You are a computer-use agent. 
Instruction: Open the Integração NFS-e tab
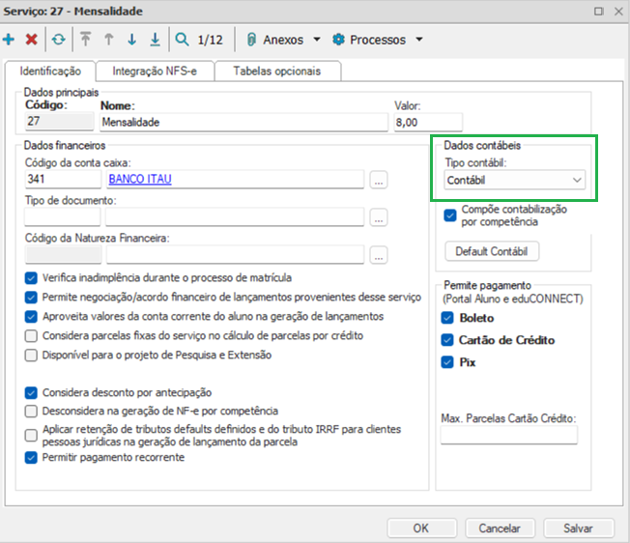(155, 71)
